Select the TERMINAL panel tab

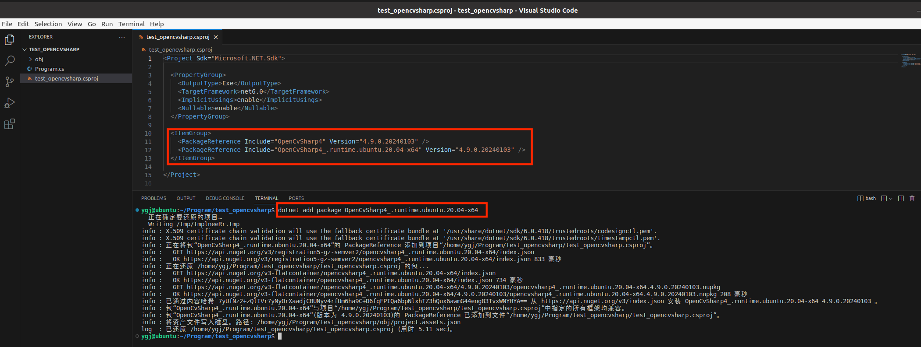tap(267, 199)
